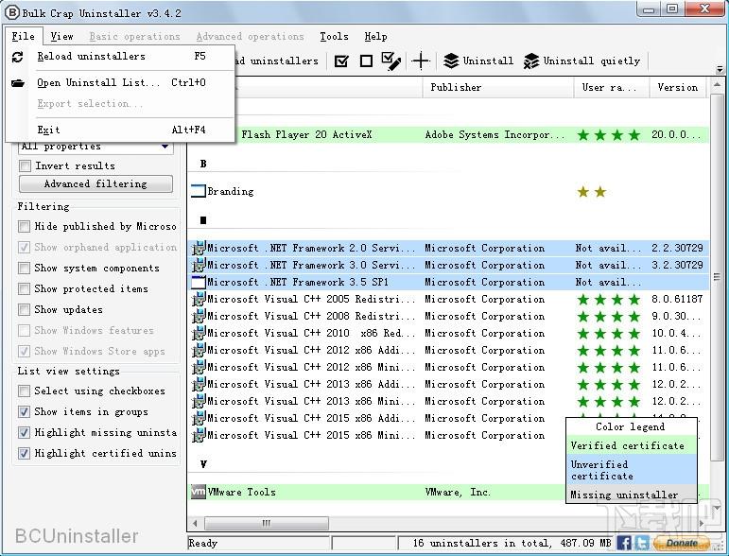Screen dimensions: 729x556
Task: Select the VMware Tools row text
Action: (x=241, y=492)
